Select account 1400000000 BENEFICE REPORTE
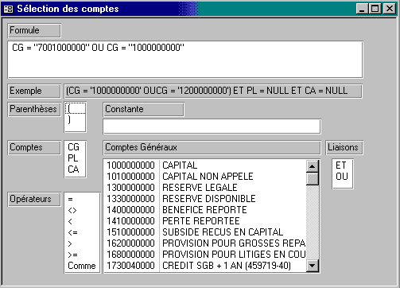This screenshot has height=288, width=400. pyautogui.click(x=205, y=210)
